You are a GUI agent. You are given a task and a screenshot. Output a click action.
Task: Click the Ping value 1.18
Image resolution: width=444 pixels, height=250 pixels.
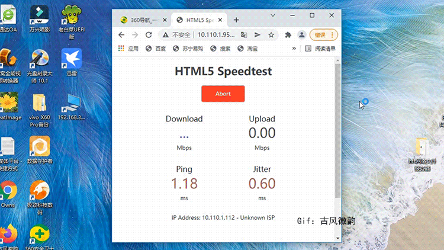point(184,184)
